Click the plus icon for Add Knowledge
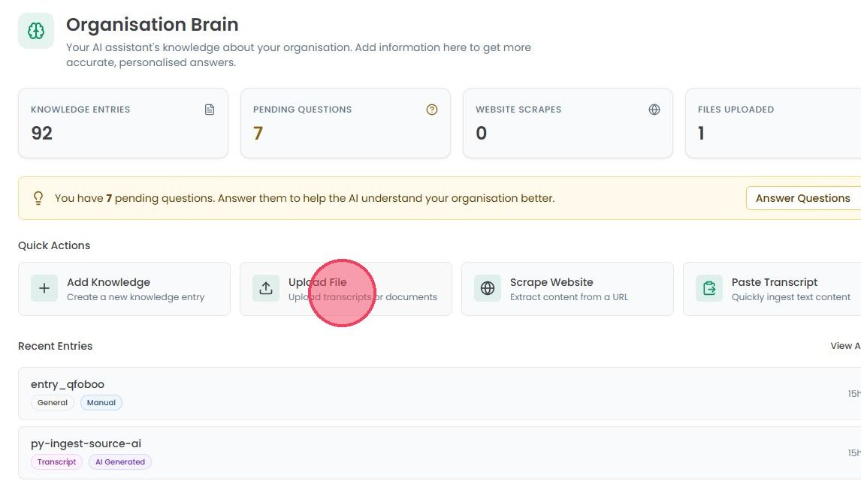The width and height of the screenshot is (861, 481). tap(44, 288)
